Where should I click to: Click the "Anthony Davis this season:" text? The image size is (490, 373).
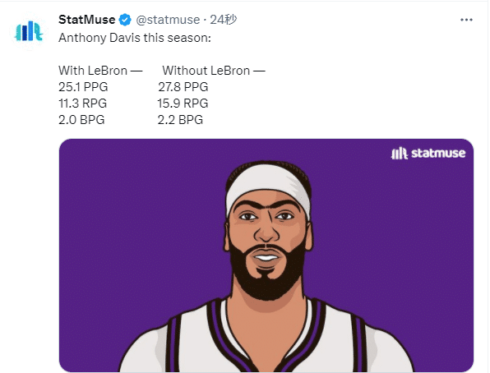[135, 38]
